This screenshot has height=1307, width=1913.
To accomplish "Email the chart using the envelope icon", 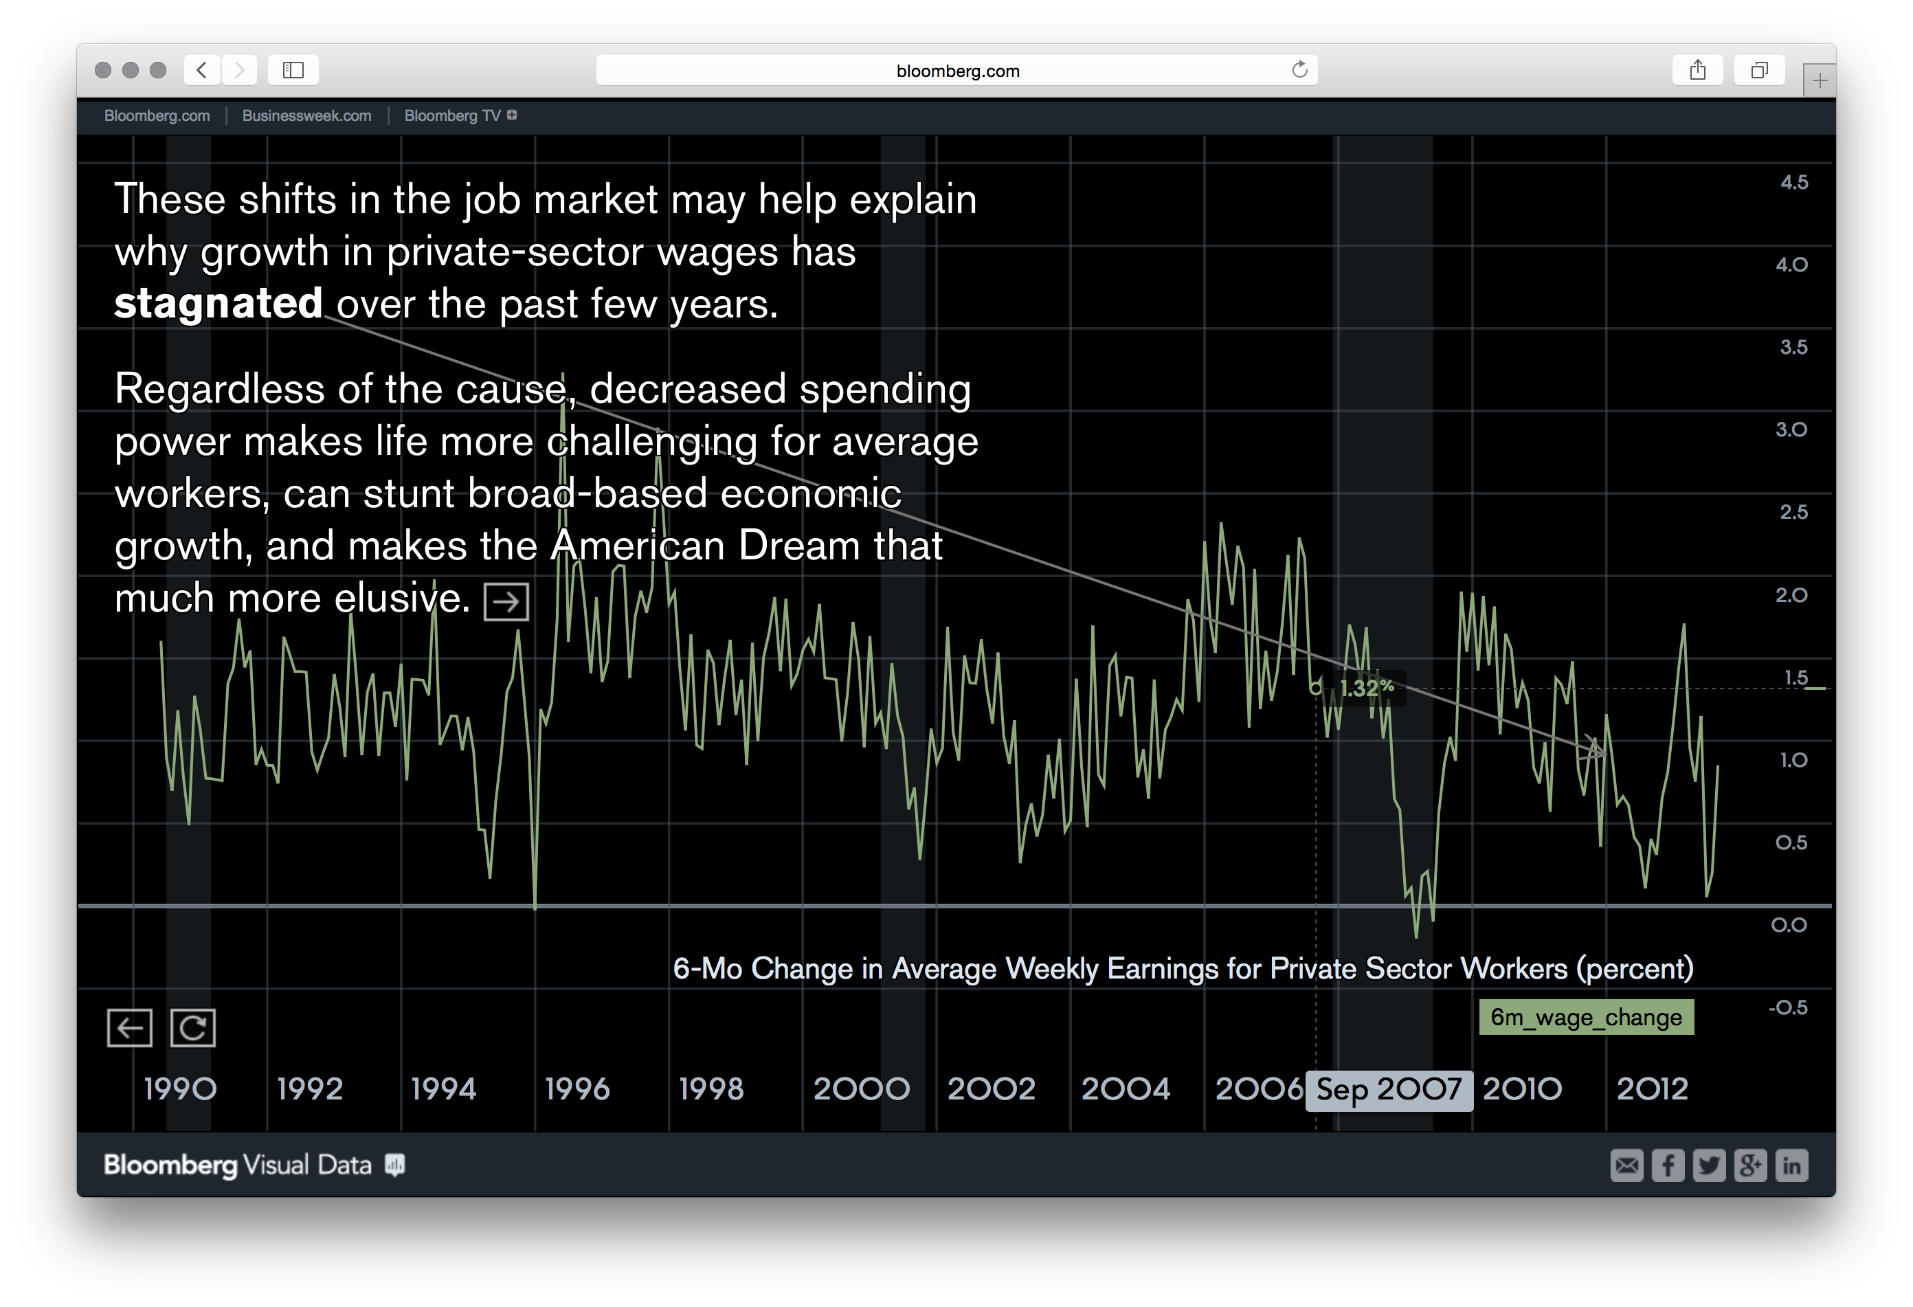I will point(1627,1165).
